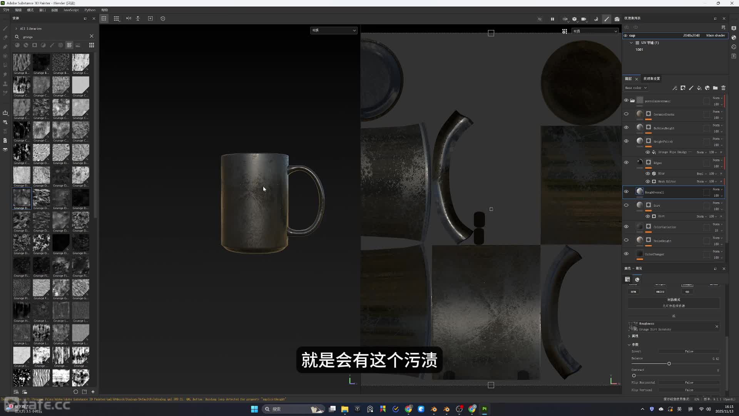The width and height of the screenshot is (739, 416).
Task: Hide the CeramicCracks layer
Action: pos(626,114)
